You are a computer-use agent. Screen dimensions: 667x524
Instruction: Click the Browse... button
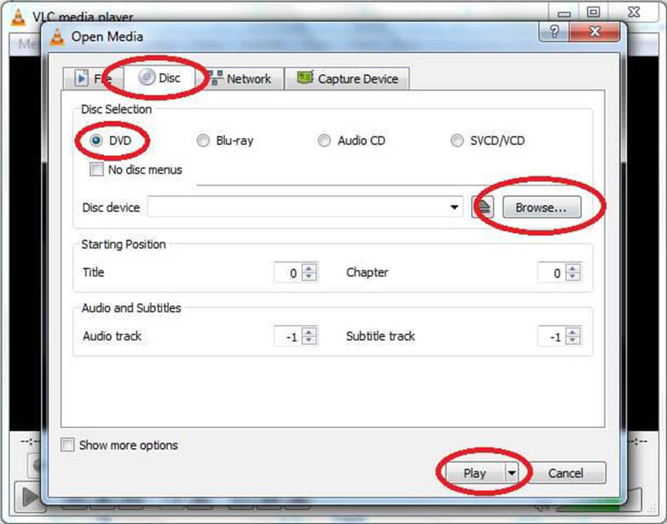coord(540,207)
